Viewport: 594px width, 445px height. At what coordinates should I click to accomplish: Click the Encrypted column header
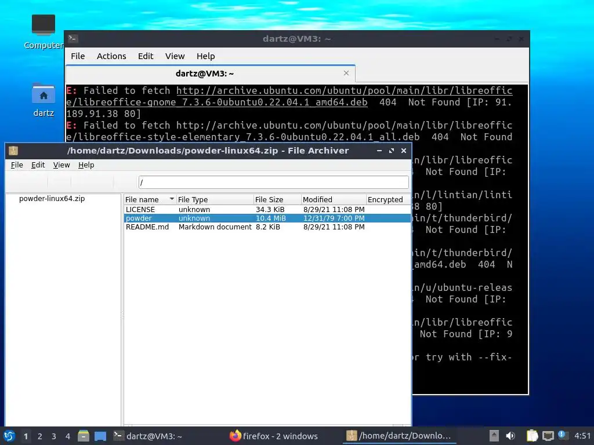coord(388,199)
